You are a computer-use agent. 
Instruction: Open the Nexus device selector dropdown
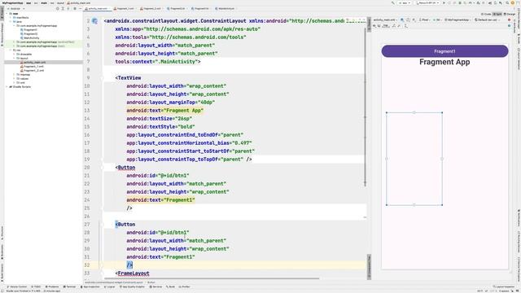[x=428, y=3]
